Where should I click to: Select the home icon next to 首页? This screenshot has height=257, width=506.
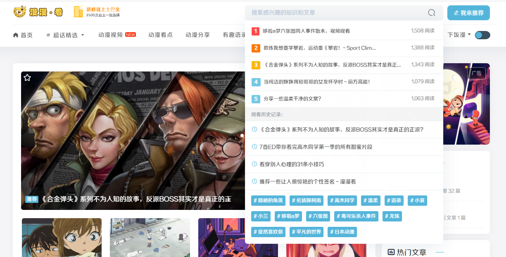pos(15,35)
